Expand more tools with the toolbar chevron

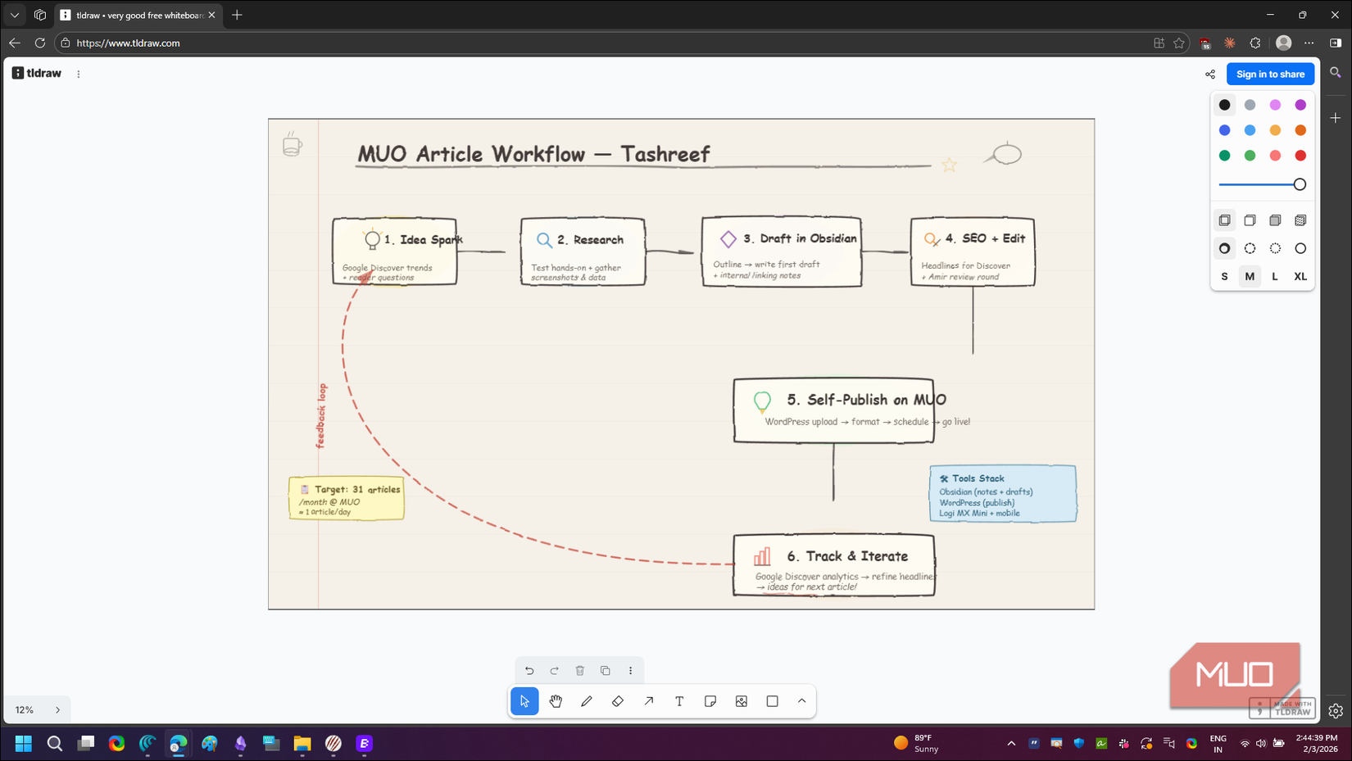click(x=801, y=701)
